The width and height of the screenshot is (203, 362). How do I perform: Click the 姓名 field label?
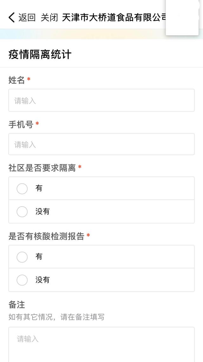coord(16,80)
